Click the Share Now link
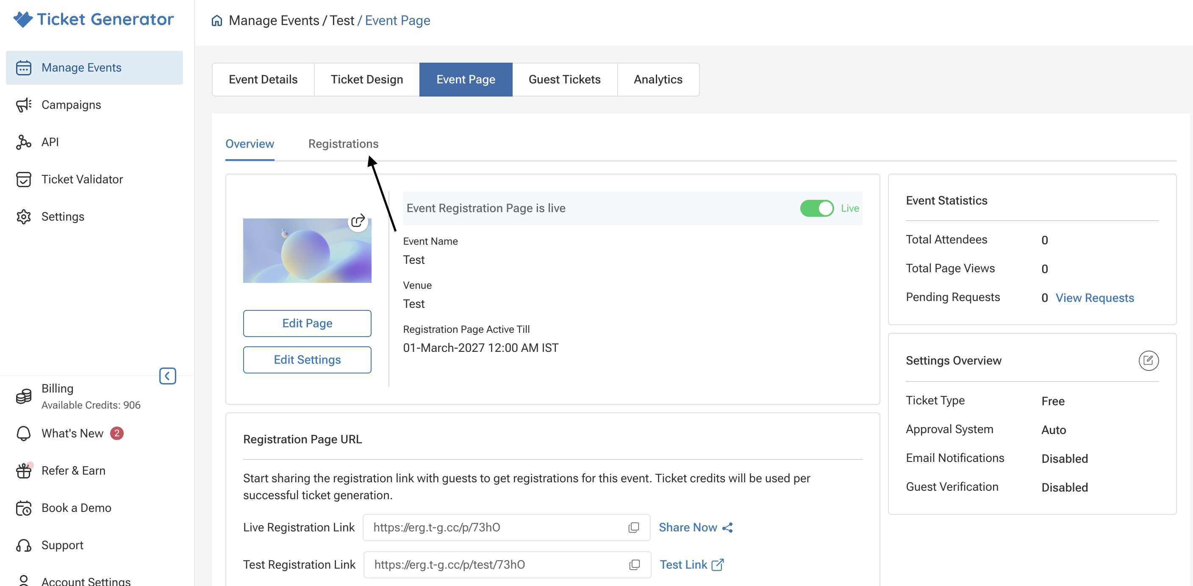1193x586 pixels. [x=696, y=528]
